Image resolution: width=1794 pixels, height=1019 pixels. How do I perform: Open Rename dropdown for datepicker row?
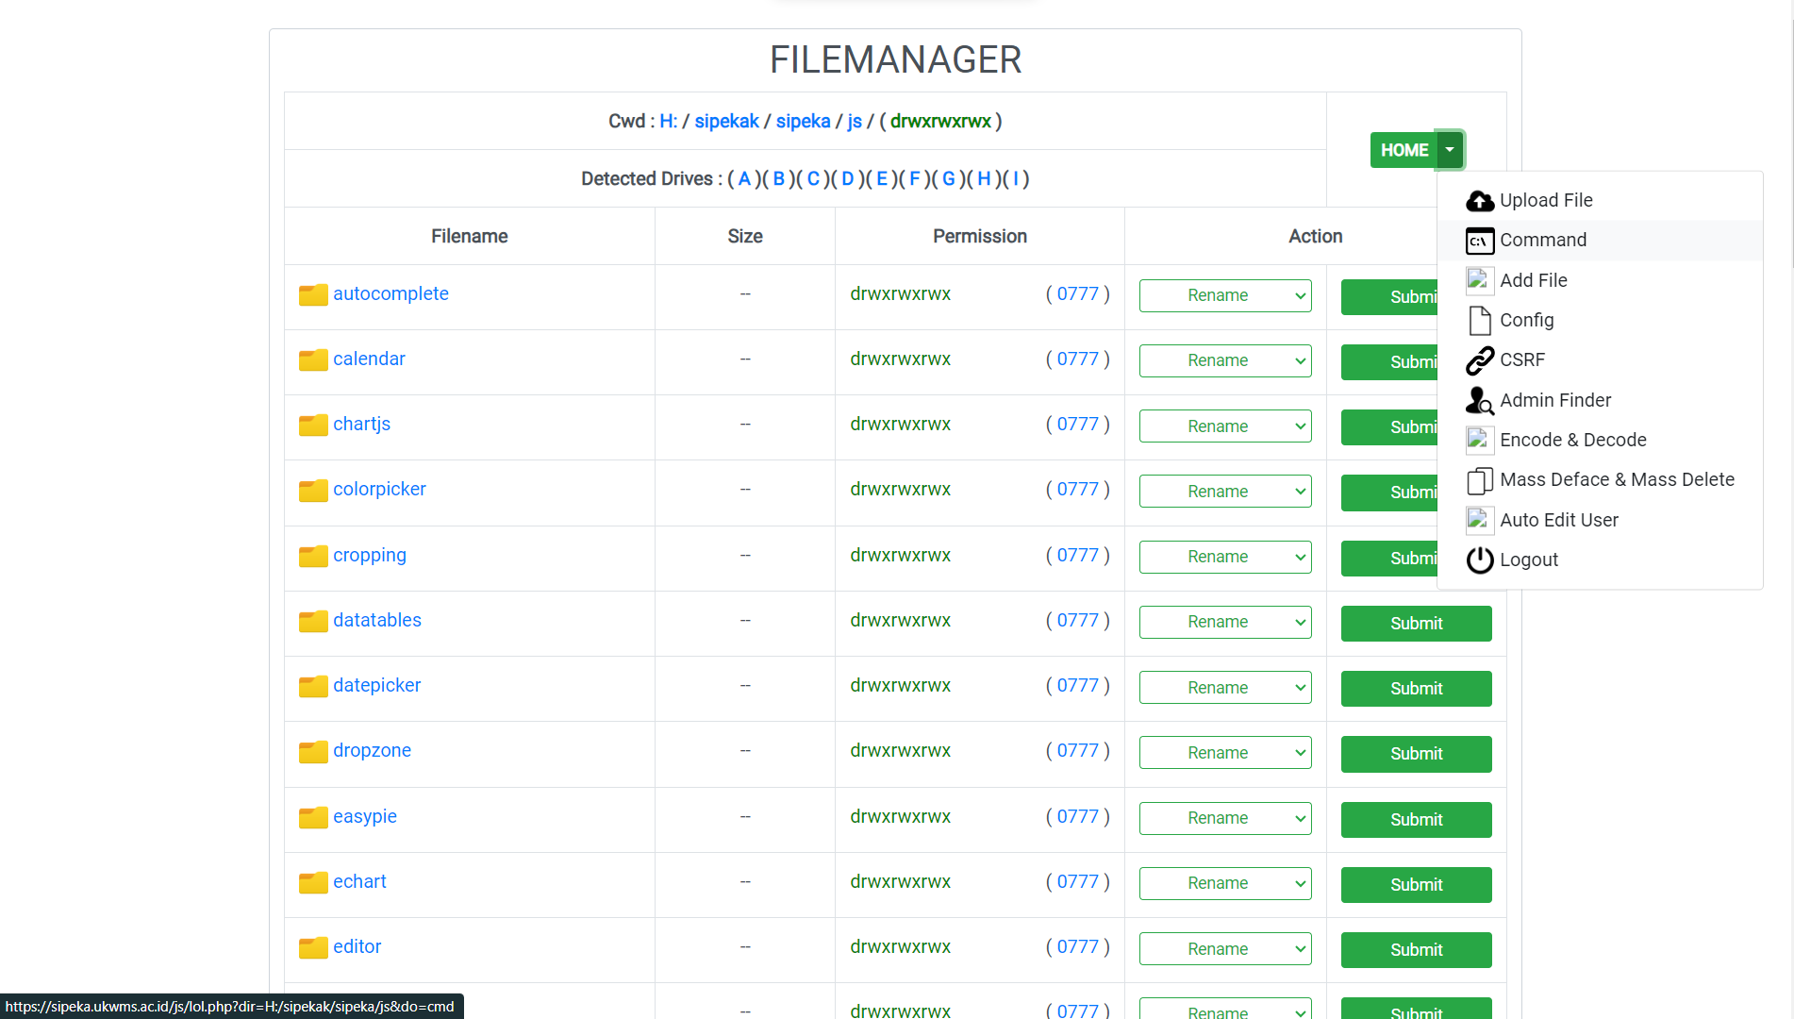click(1225, 688)
